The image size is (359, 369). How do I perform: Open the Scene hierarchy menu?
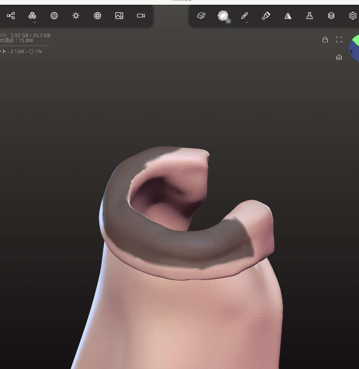pyautogui.click(x=11, y=16)
